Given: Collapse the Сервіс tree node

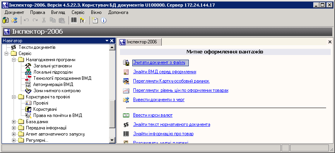Looking at the screenshot, I should (7, 53).
